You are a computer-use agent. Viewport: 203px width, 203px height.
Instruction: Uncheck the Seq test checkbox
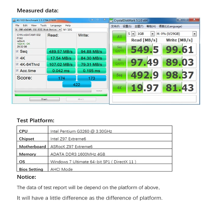point(17,51)
